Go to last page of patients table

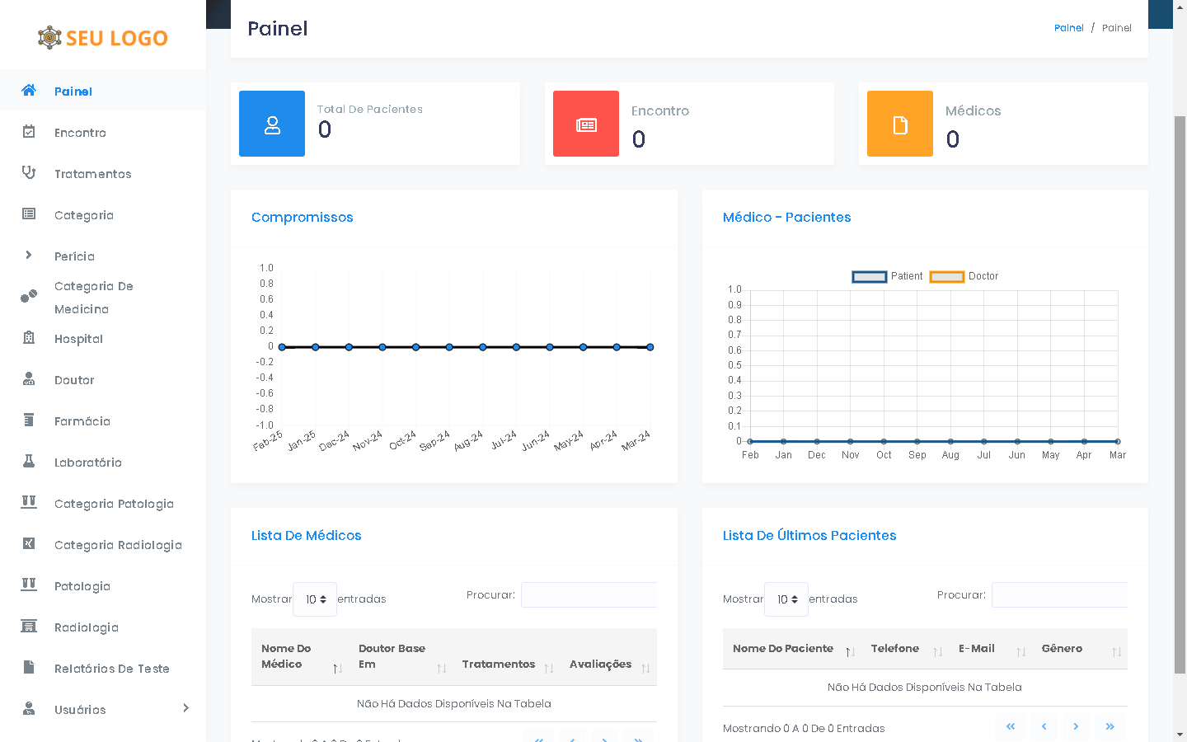(x=1110, y=726)
